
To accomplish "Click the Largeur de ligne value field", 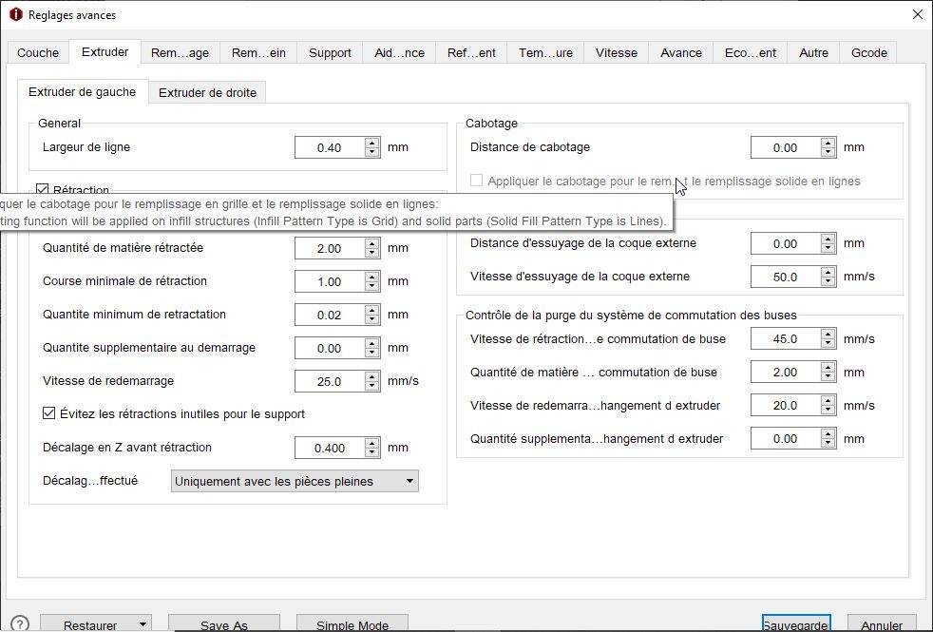I will 330,147.
